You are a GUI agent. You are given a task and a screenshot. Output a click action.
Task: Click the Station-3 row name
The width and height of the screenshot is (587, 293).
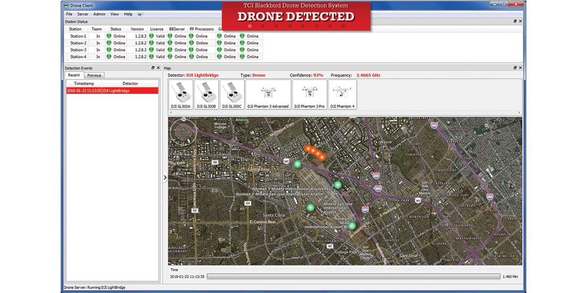(78, 50)
